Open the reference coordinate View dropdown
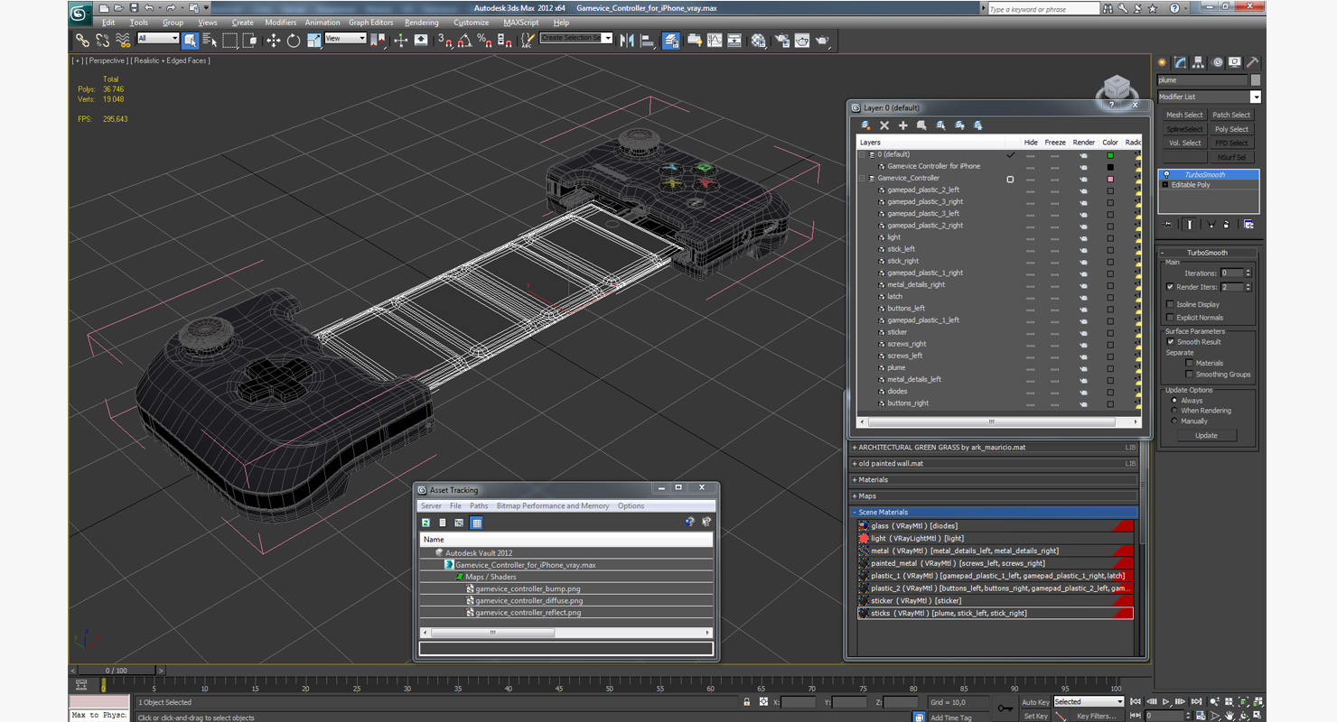Screen dimensions: 1337x722 click(345, 39)
